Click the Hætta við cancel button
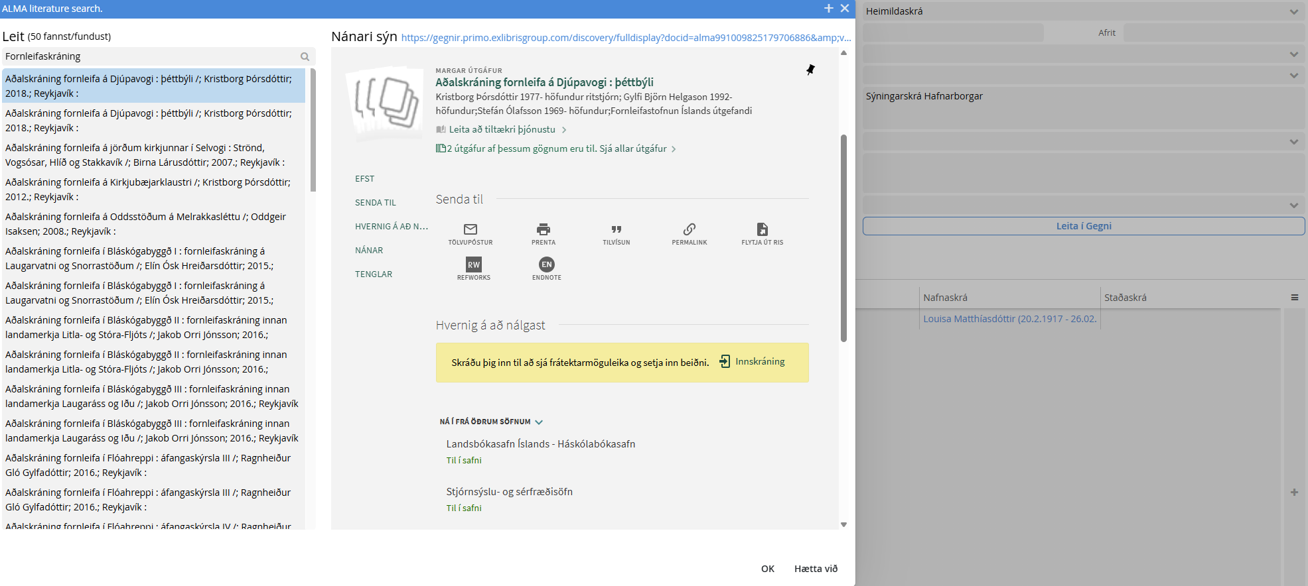1308x586 pixels. (816, 569)
